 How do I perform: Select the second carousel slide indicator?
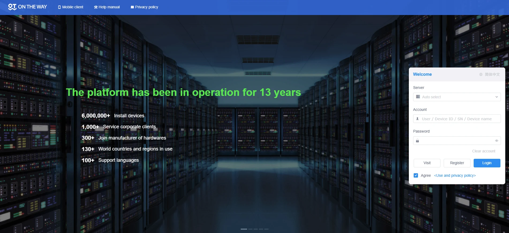(250, 229)
